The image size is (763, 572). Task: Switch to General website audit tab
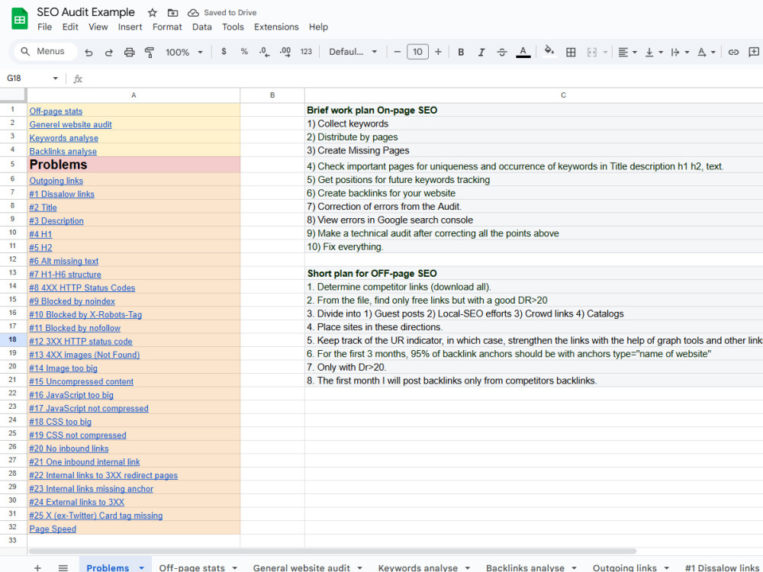tap(301, 567)
